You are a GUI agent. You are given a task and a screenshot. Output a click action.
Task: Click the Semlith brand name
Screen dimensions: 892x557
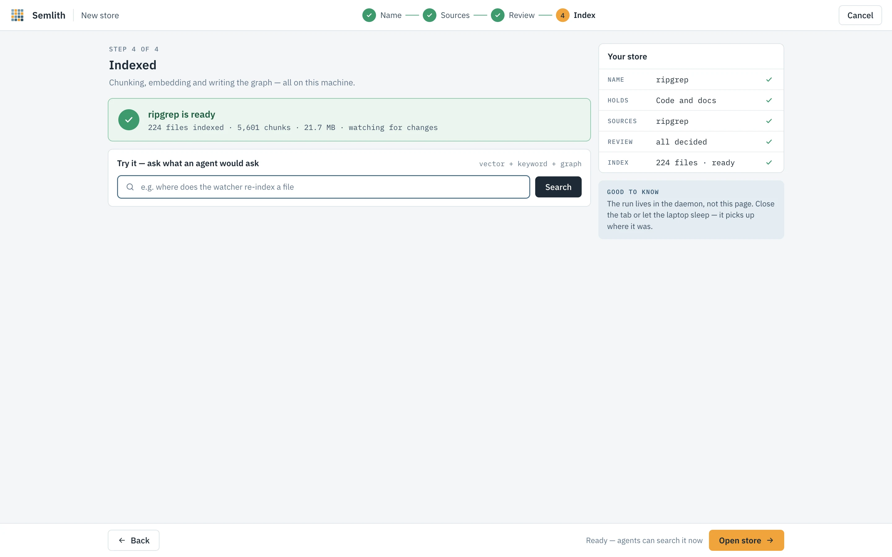[49, 15]
